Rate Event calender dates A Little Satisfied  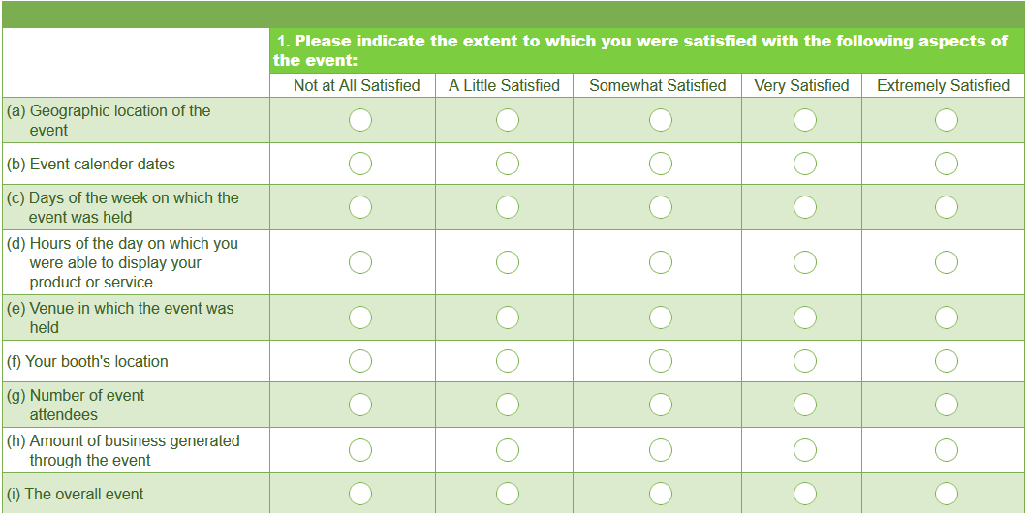(508, 164)
